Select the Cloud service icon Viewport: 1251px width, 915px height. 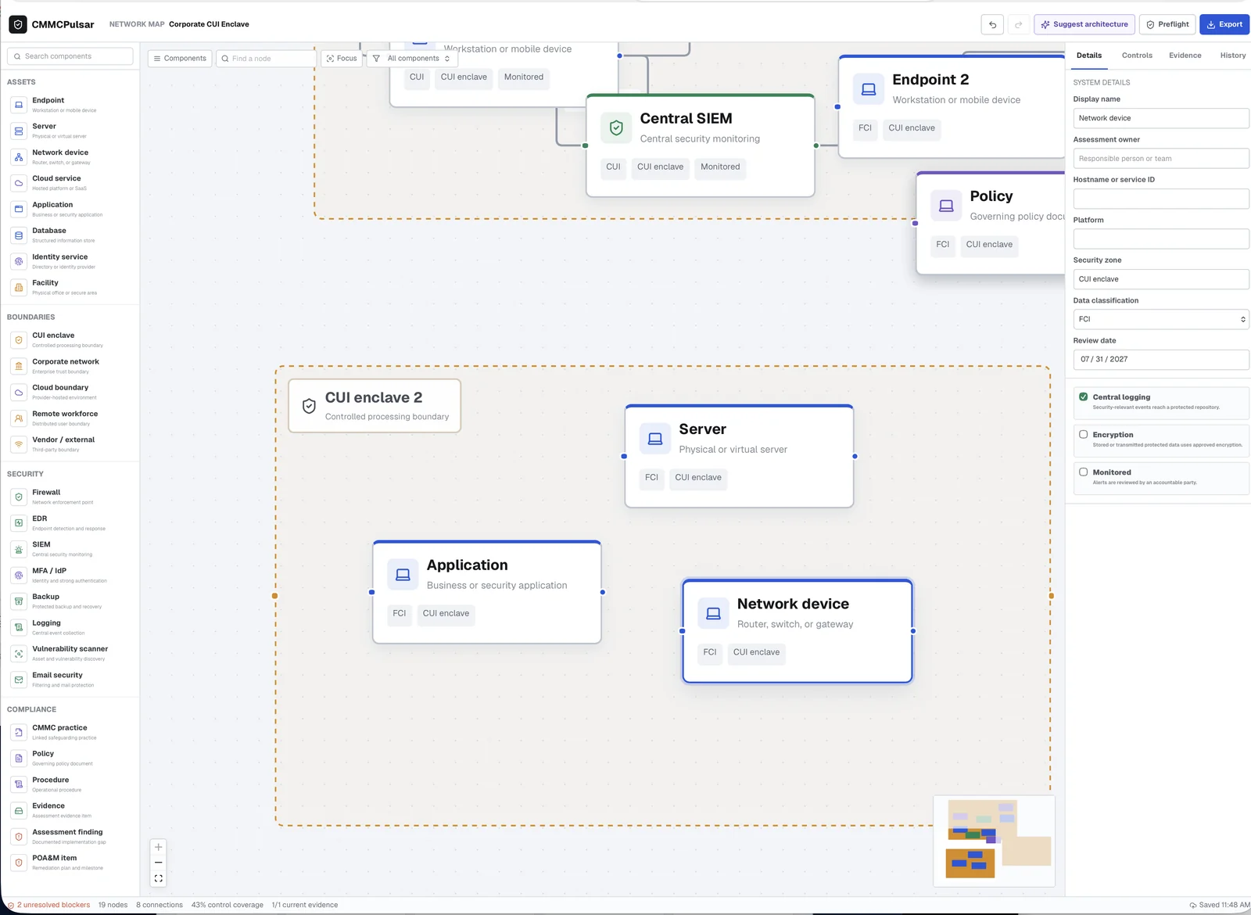tap(19, 183)
